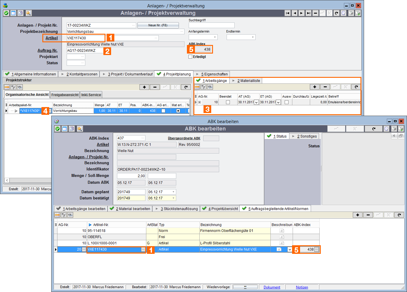Expand AG-Nr. 10 row in Arbeitsgänge

(x=199, y=102)
